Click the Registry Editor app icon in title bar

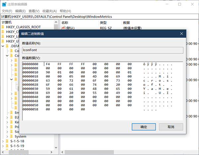4,4
